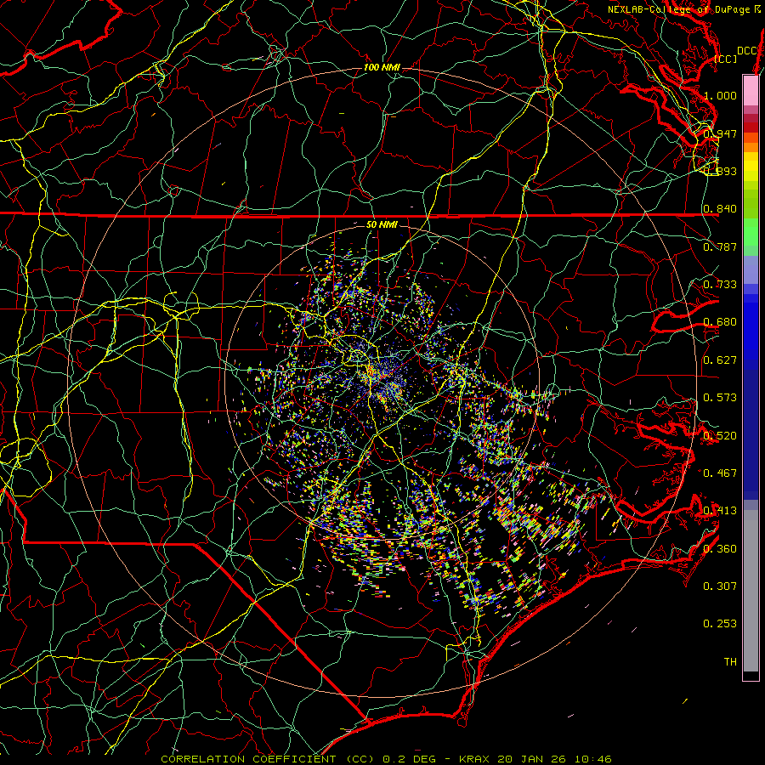Click the 20 JAN 26 date text
This screenshot has height=765, width=765.
click(x=530, y=759)
